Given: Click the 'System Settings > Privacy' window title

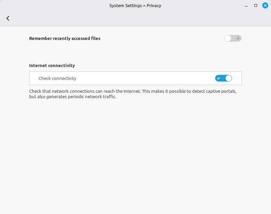Looking at the screenshot, I should [135, 6].
